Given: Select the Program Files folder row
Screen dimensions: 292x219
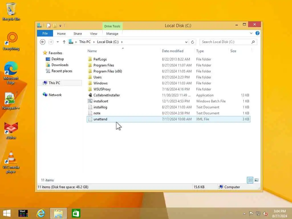Looking at the screenshot, I should [168, 65].
